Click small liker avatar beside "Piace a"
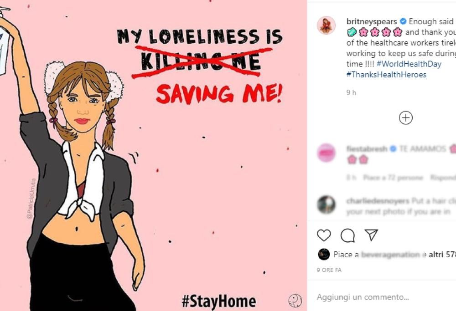This screenshot has width=456, height=311. click(x=324, y=255)
